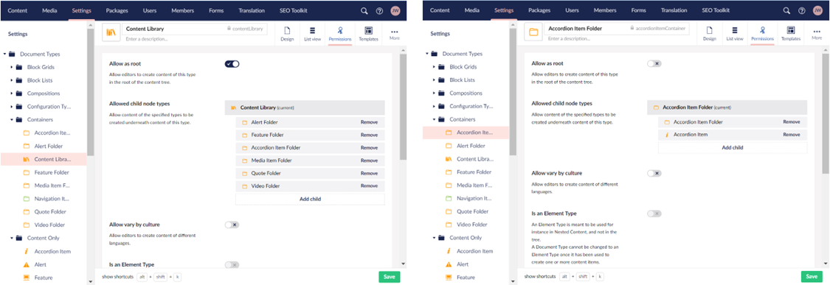
Task: Open More menu in right window
Action: 817,34
